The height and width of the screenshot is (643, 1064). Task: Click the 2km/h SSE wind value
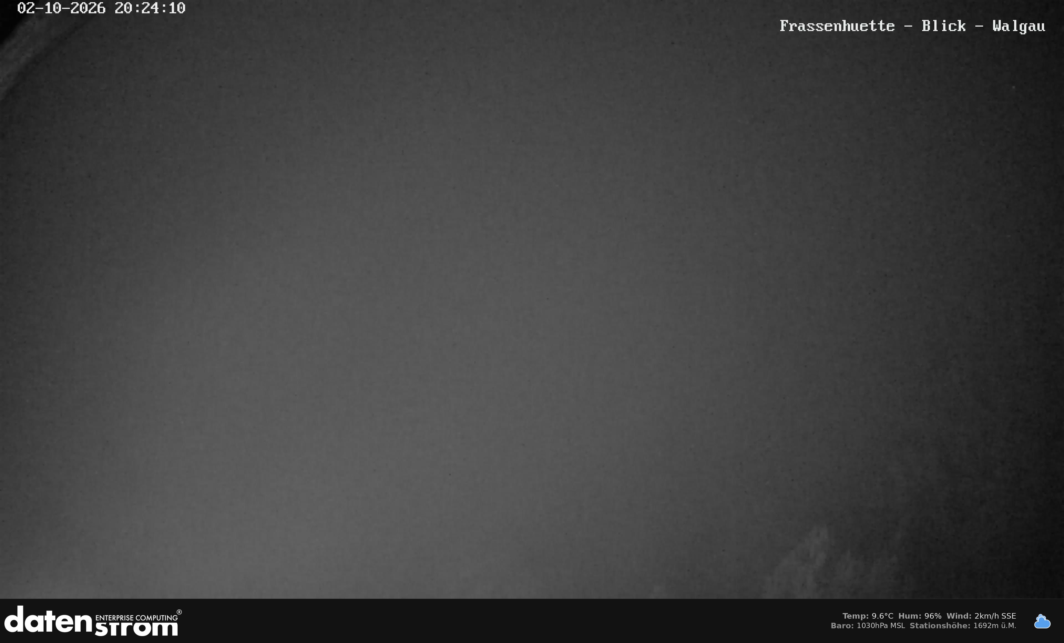[x=995, y=616]
